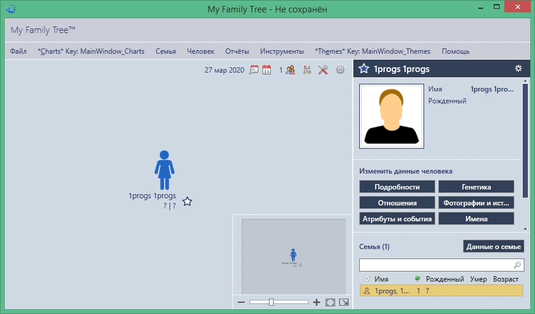Open the Файл menu

[x=18, y=51]
